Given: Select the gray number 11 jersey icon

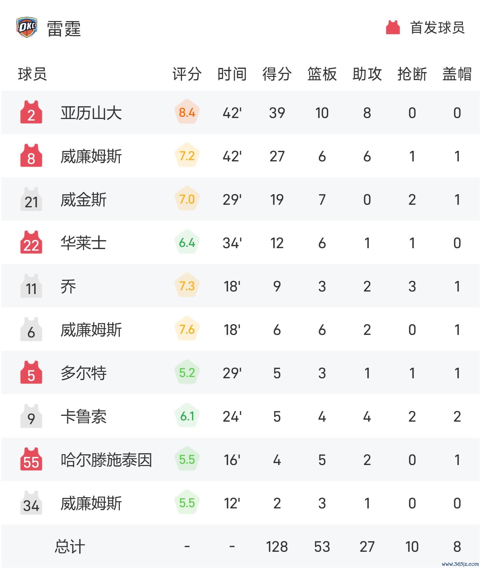Looking at the screenshot, I should click(x=31, y=285).
